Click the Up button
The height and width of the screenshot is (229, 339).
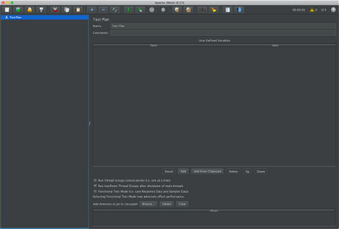pos(248,171)
